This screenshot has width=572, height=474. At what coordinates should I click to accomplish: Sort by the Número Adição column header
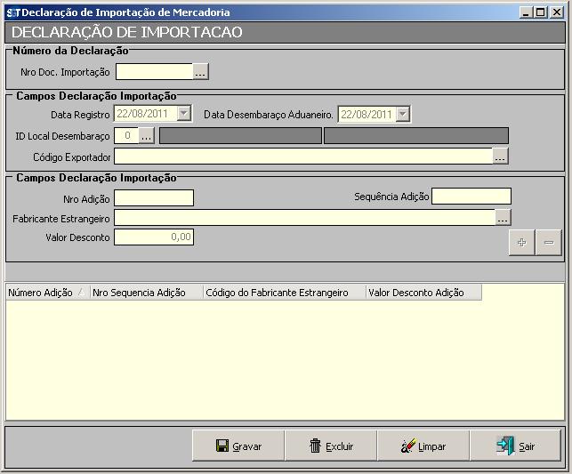click(x=48, y=293)
